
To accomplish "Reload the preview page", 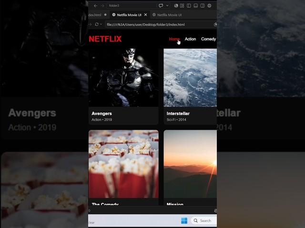I will tap(96, 24).
